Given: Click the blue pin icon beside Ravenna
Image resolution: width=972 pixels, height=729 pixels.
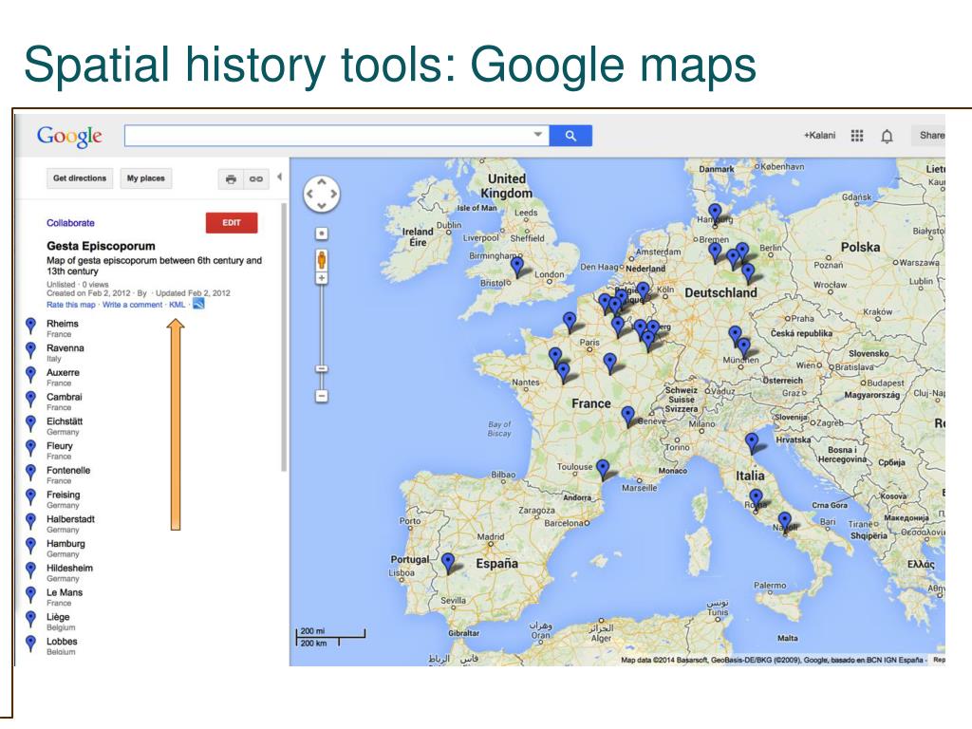Looking at the screenshot, I should click(30, 350).
